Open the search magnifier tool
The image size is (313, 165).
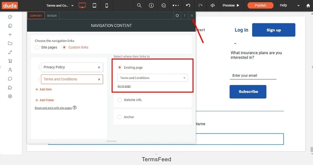139,5
